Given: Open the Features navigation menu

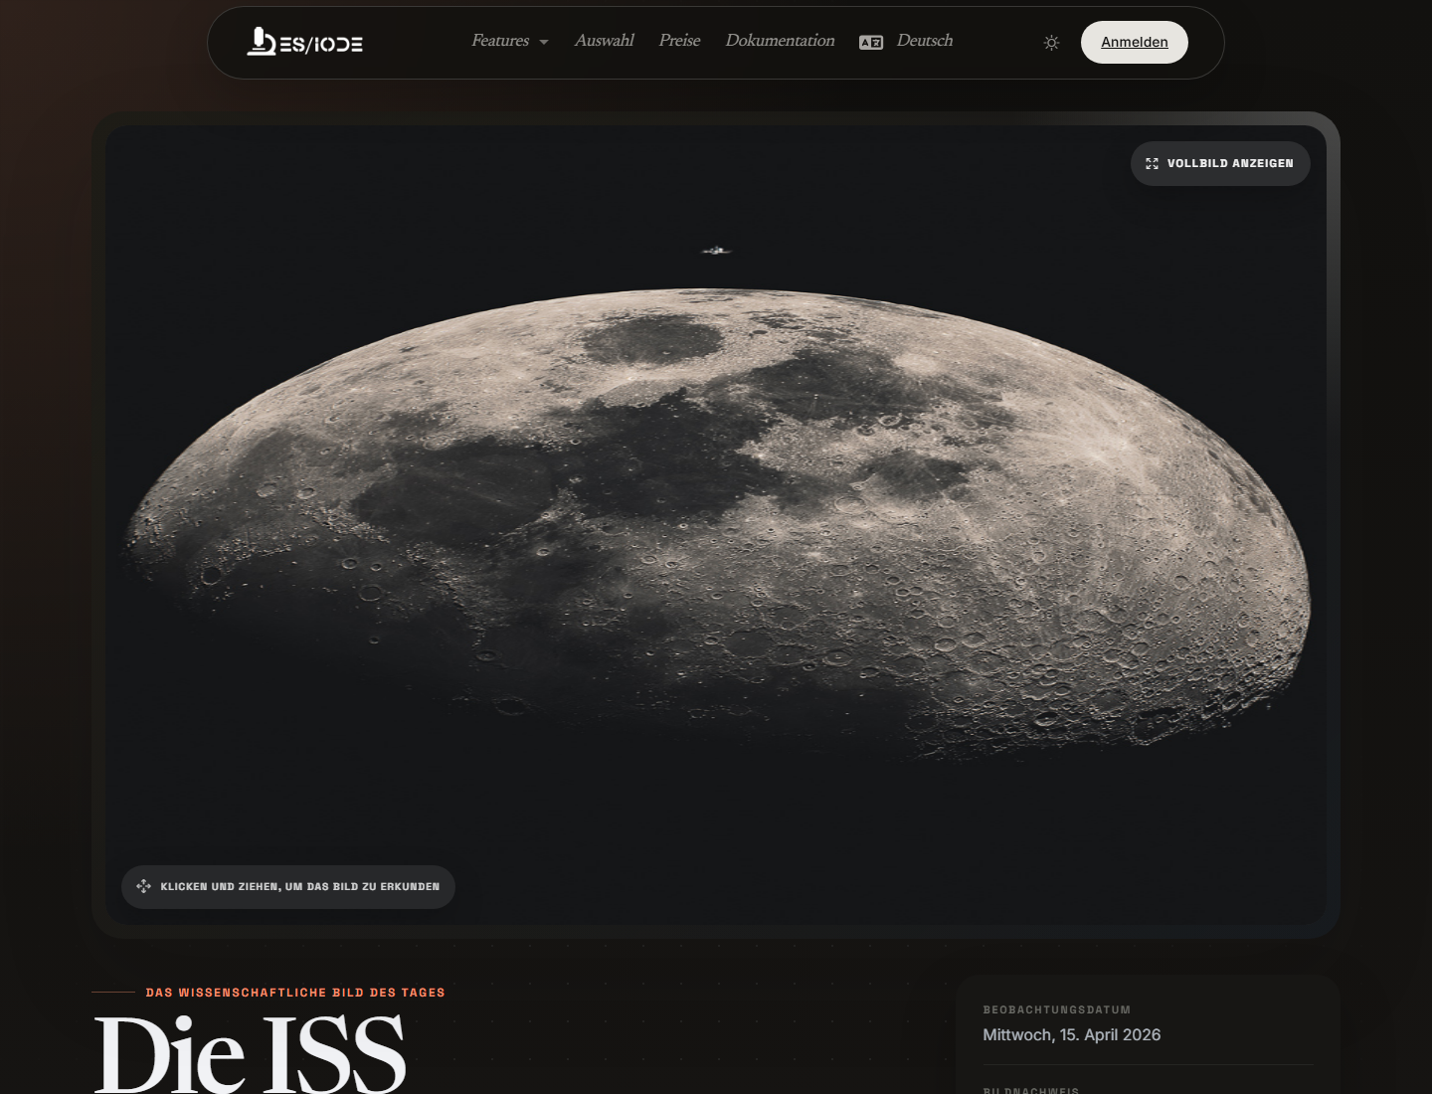Looking at the screenshot, I should tap(500, 41).
